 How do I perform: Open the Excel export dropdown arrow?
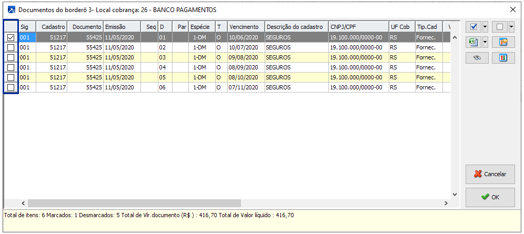click(x=485, y=42)
